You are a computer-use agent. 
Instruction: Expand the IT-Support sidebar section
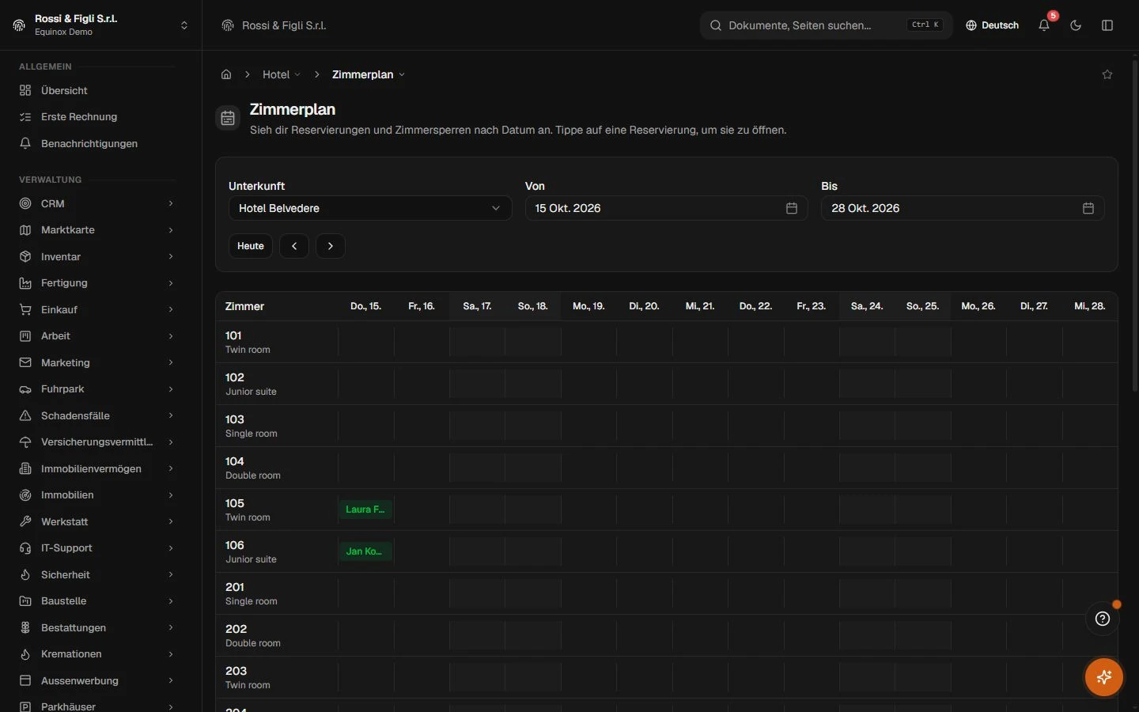tap(96, 548)
